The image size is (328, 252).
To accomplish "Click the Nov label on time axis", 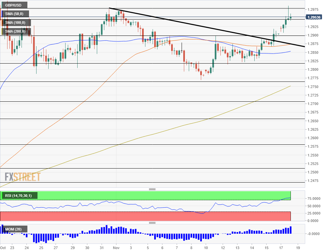I will (x=116, y=248).
